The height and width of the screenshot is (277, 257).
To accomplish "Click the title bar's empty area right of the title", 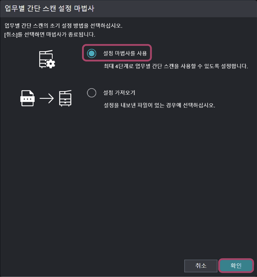I will pyautogui.click(x=175, y=9).
